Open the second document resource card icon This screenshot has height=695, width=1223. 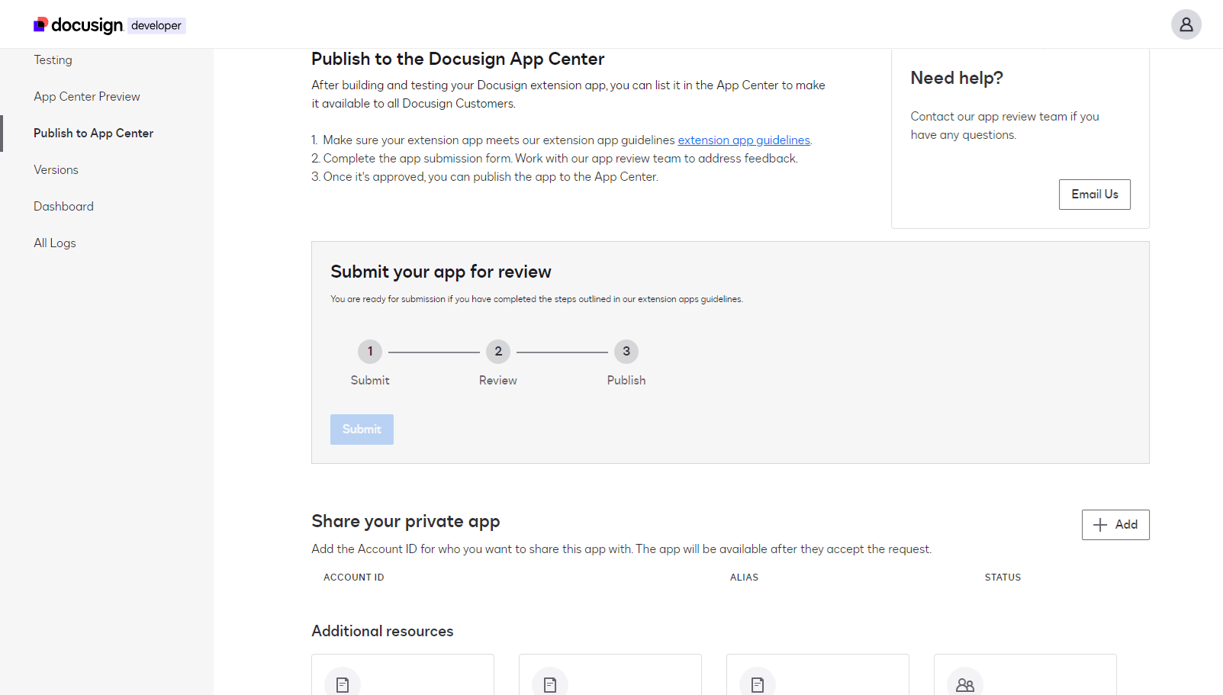550,684
